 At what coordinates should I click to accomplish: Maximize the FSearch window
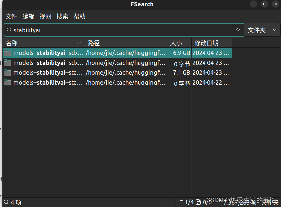point(265,4)
